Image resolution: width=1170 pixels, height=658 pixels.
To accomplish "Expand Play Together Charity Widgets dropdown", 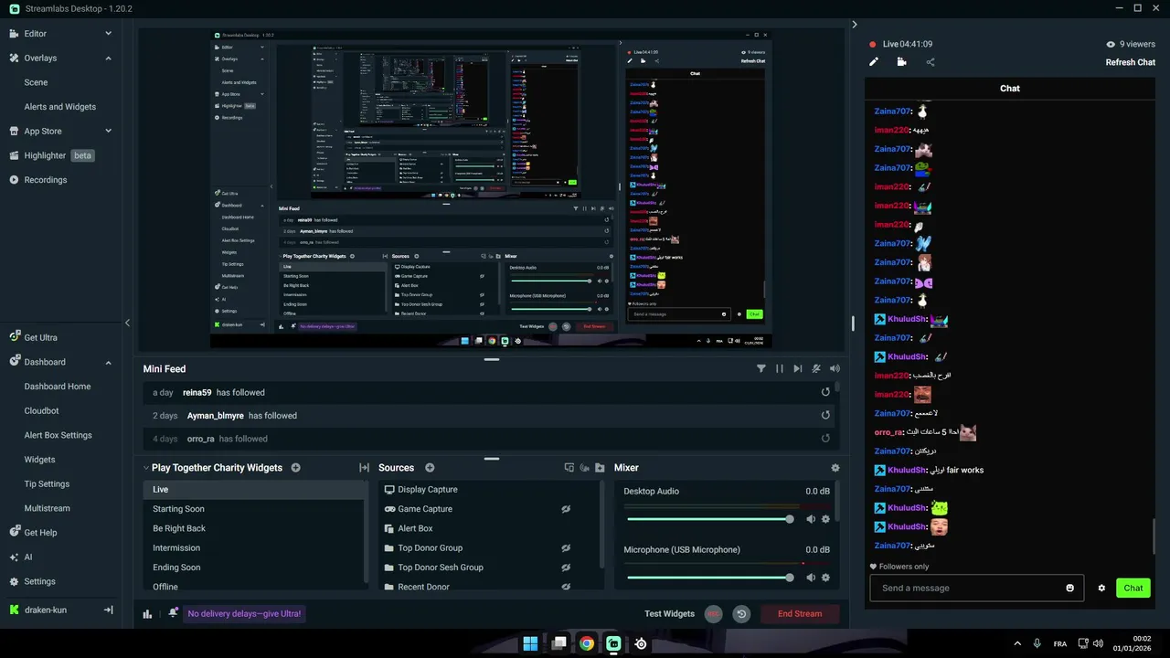I will (146, 468).
